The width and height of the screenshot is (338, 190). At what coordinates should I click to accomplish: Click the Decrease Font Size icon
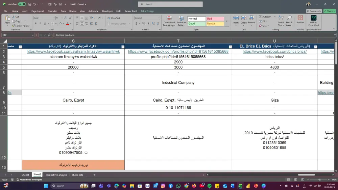pyautogui.click(x=70, y=18)
